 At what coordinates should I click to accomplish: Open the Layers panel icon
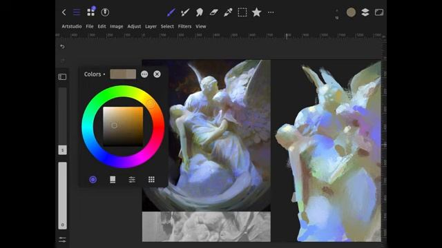pyautogui.click(x=365, y=12)
